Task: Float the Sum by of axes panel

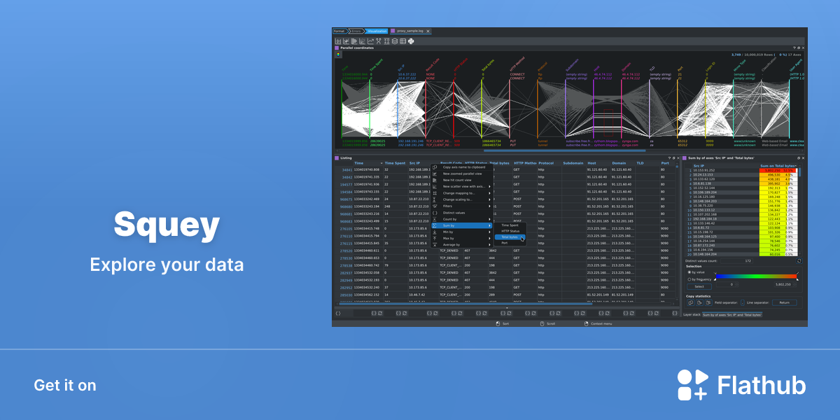Action: click(798, 158)
